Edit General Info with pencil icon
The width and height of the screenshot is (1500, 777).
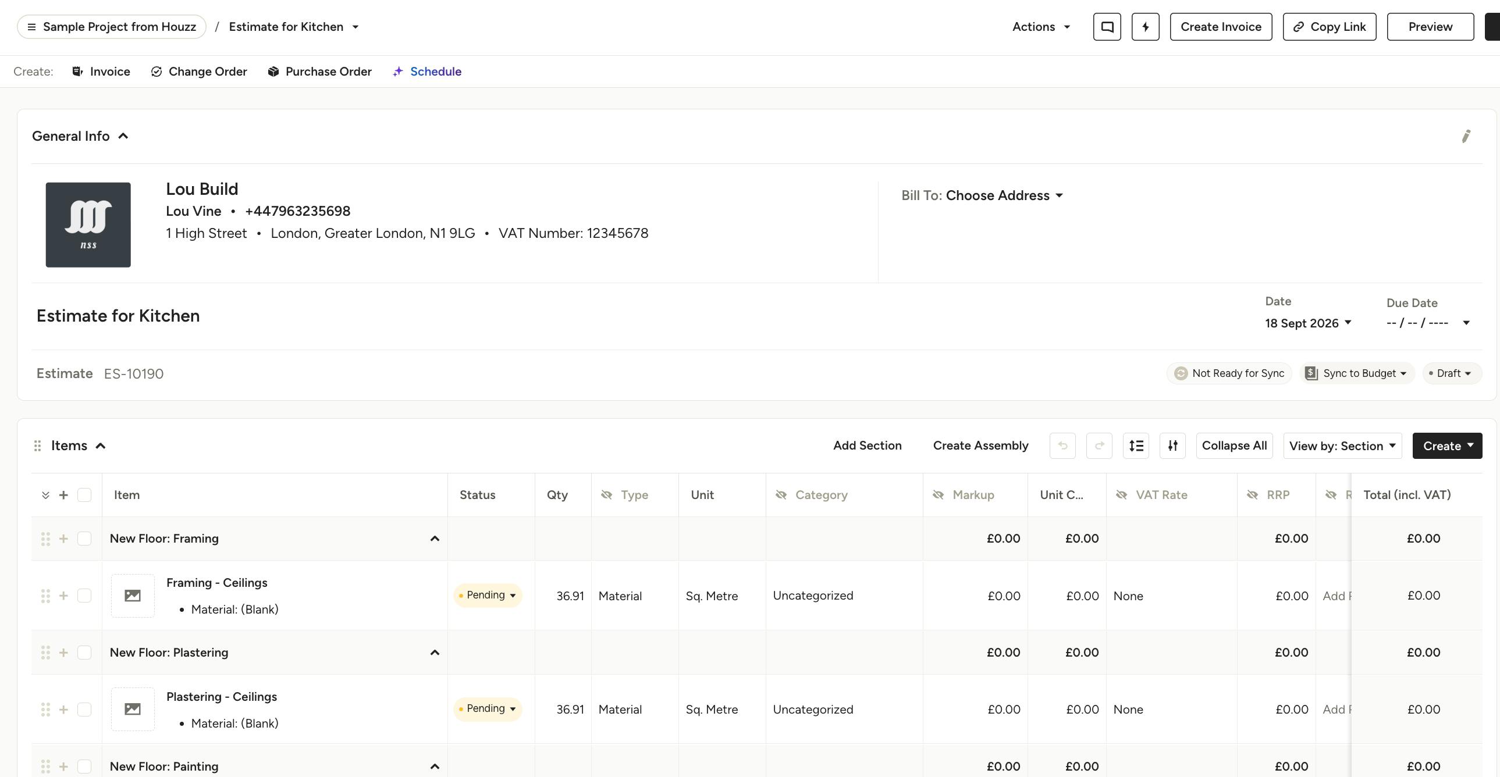pos(1466,136)
